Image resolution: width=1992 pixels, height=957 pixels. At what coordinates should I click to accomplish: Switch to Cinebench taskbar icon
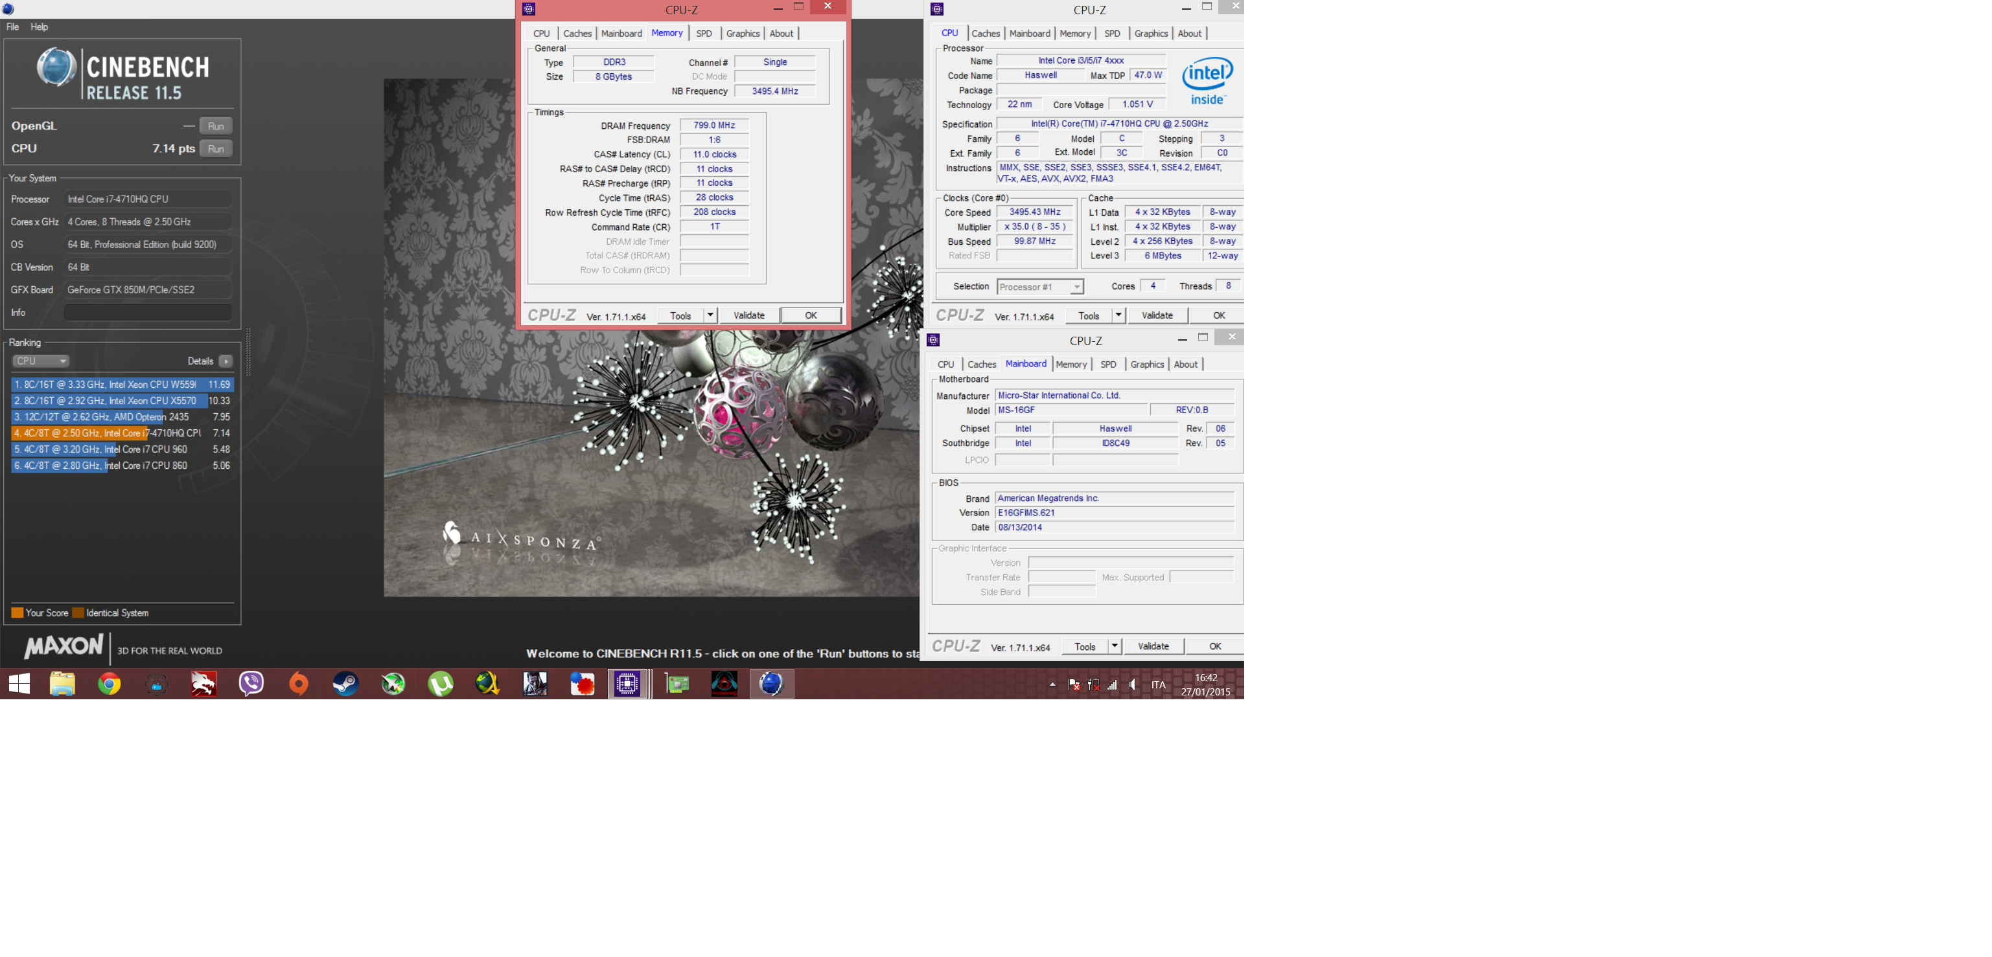pyautogui.click(x=771, y=684)
